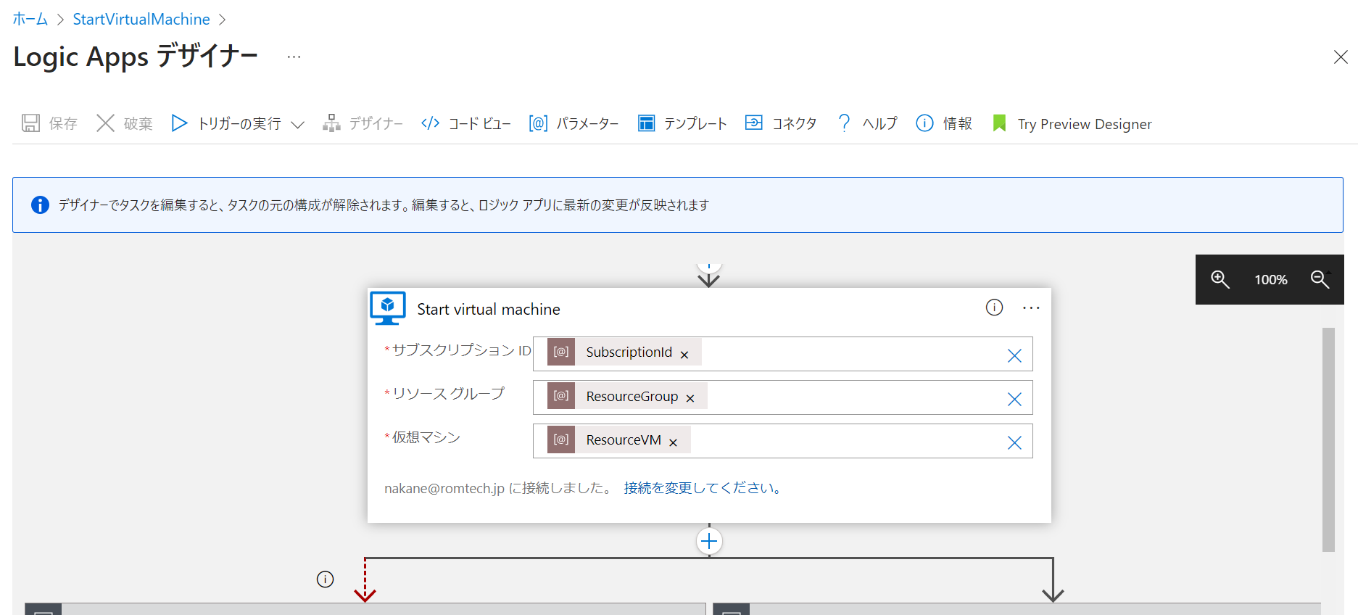Click info icon on Start virtual machine card

(994, 307)
